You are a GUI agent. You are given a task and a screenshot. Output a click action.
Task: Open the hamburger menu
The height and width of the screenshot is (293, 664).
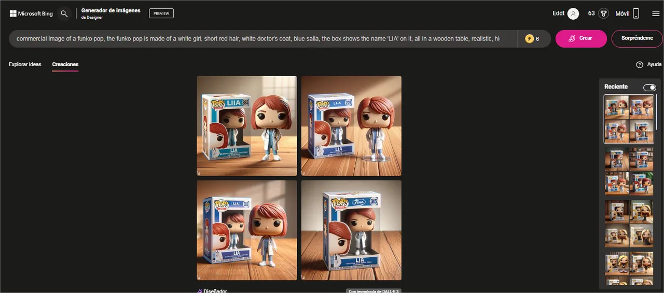click(656, 13)
